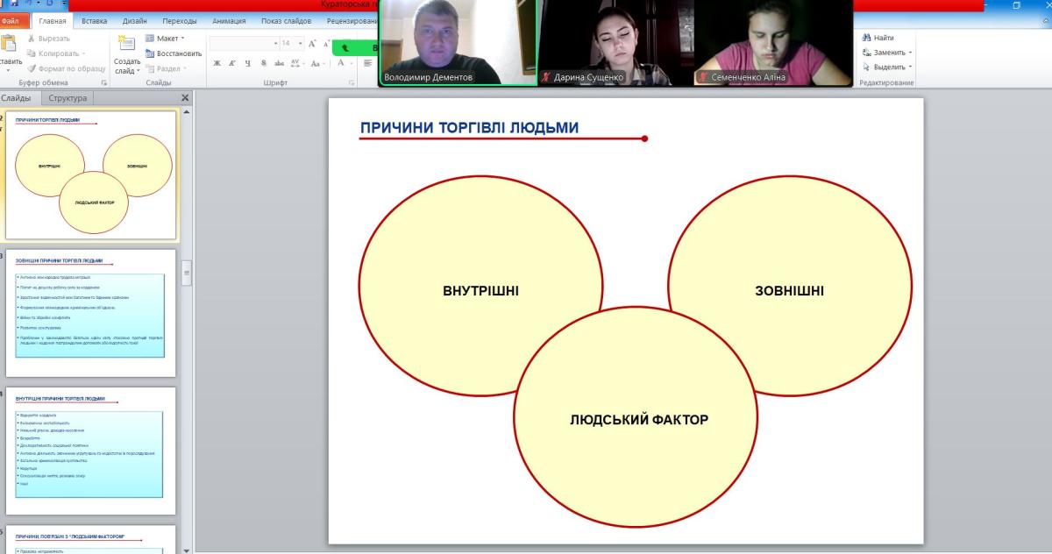
Task: Toggle bold (Ж) formatting
Action: [x=217, y=63]
